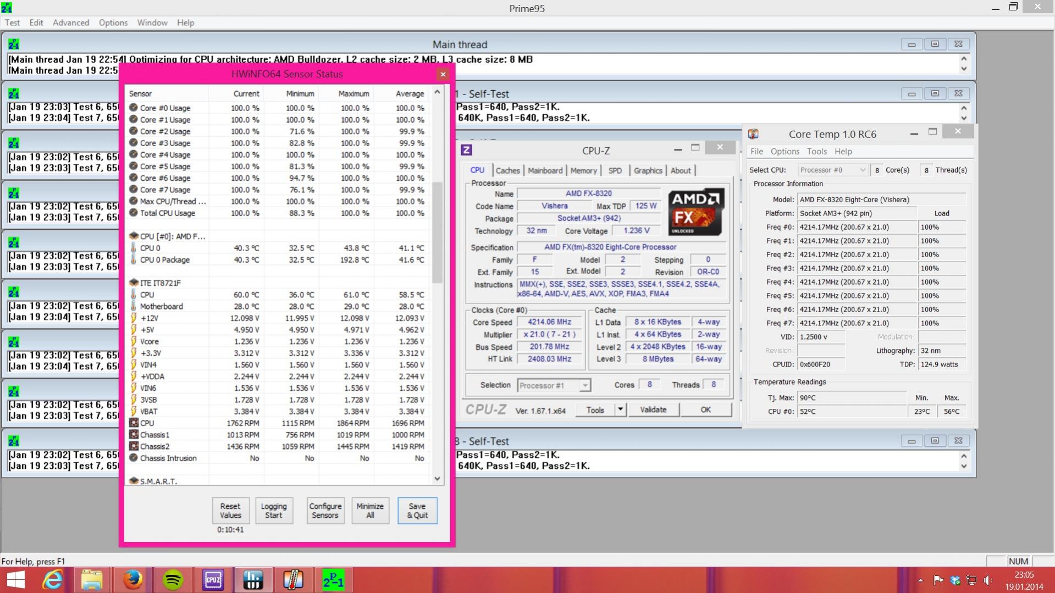Click OK in CPU-Z
Image resolution: width=1055 pixels, height=593 pixels.
coord(706,410)
